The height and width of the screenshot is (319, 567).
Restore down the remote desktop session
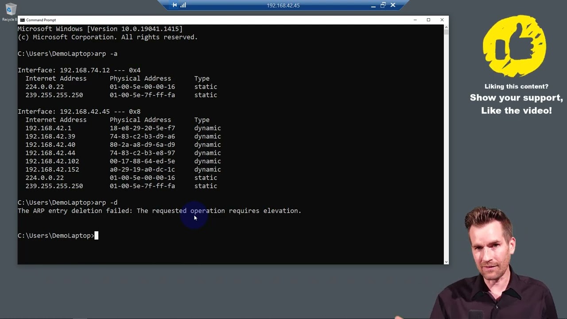click(383, 5)
